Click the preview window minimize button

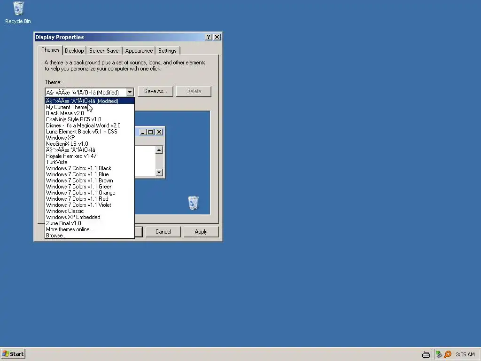point(143,132)
